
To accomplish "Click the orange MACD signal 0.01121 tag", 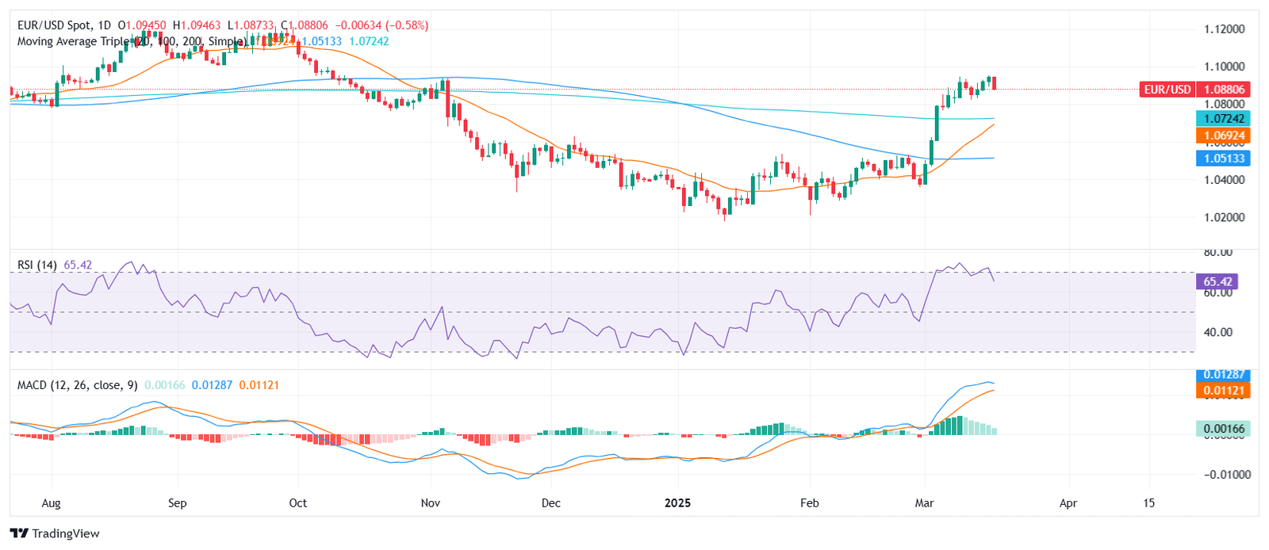I will (x=1223, y=390).
